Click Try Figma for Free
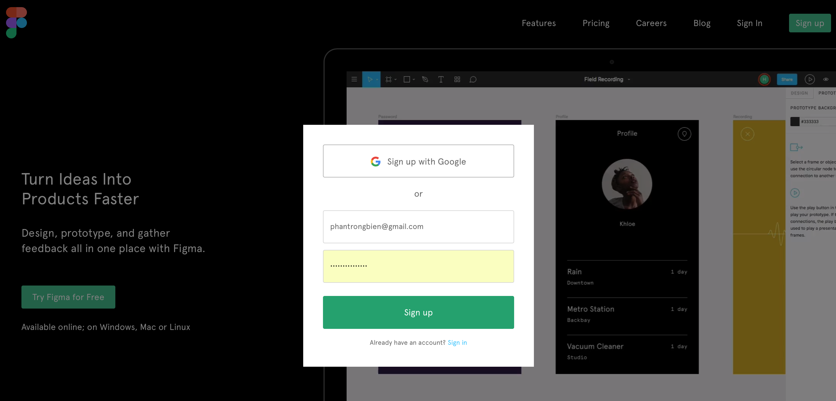Image resolution: width=836 pixels, height=401 pixels. (68, 297)
